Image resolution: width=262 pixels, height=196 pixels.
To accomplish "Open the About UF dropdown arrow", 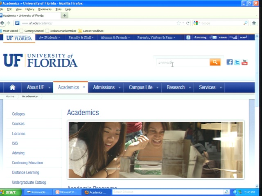I will click(50, 87).
